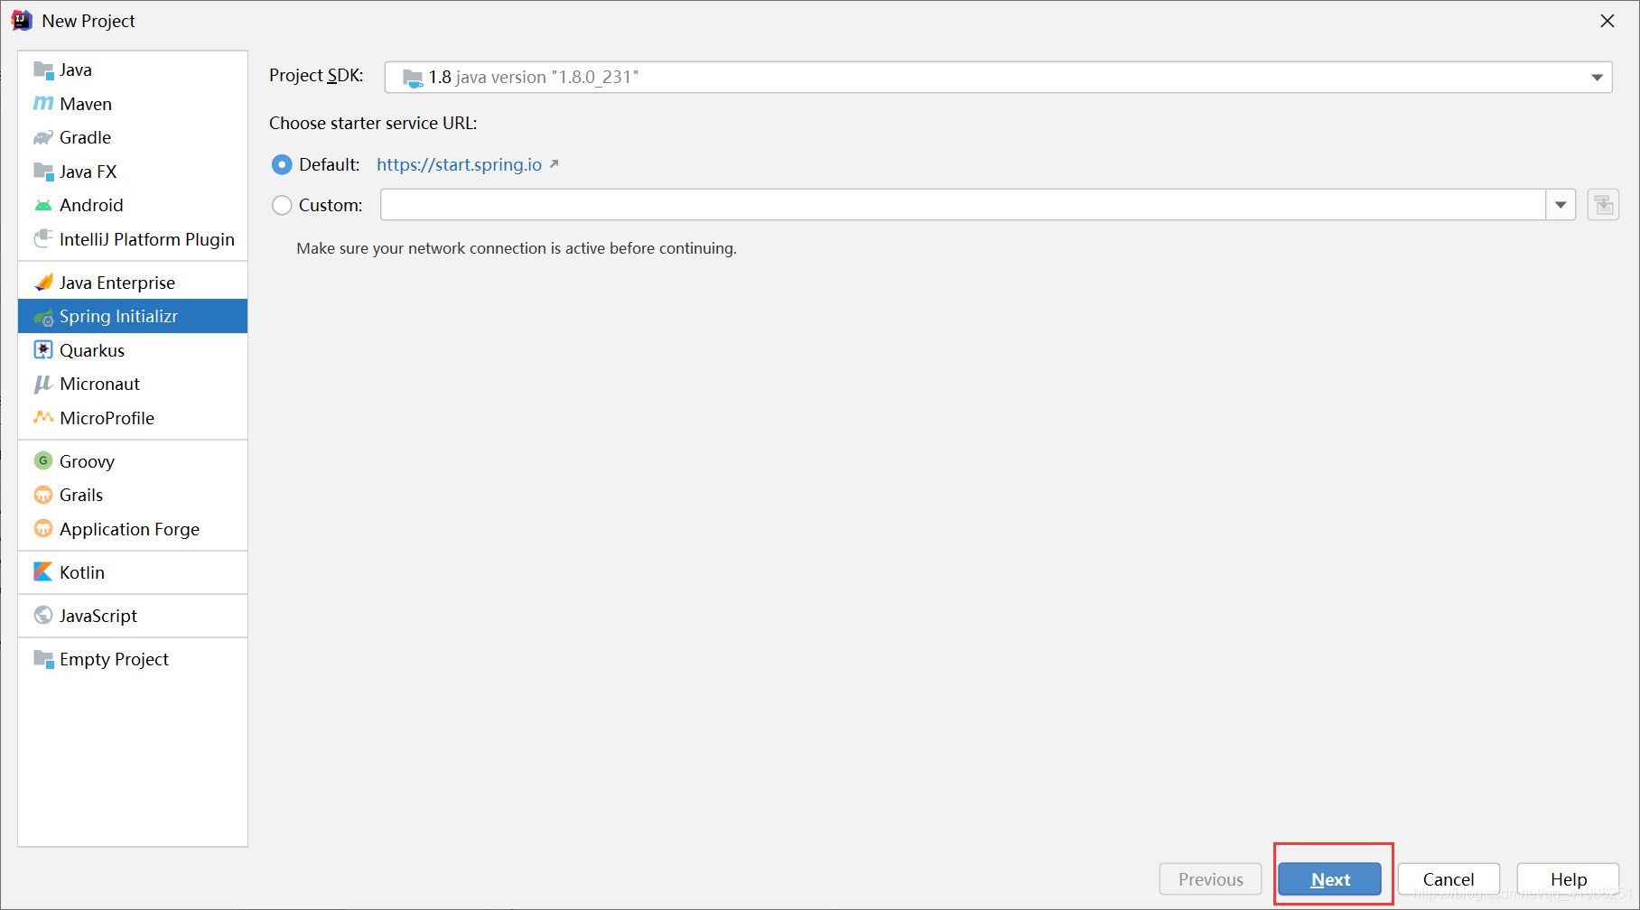Click the IntelliJ IDEA logo in title bar

22,21
